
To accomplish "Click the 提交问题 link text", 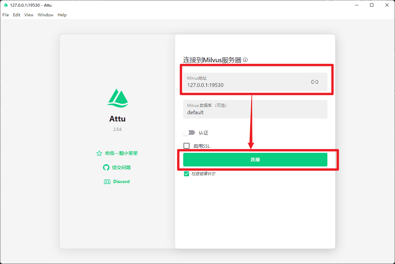I will (121, 167).
